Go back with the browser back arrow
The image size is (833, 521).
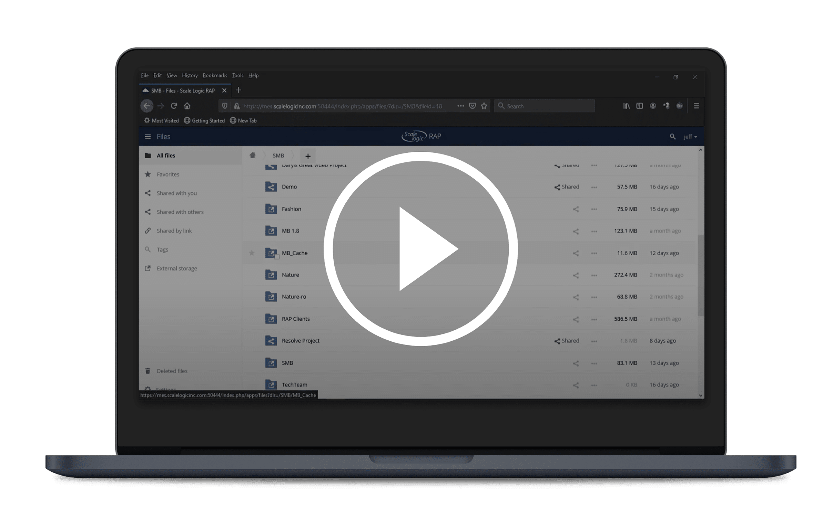coord(147,106)
